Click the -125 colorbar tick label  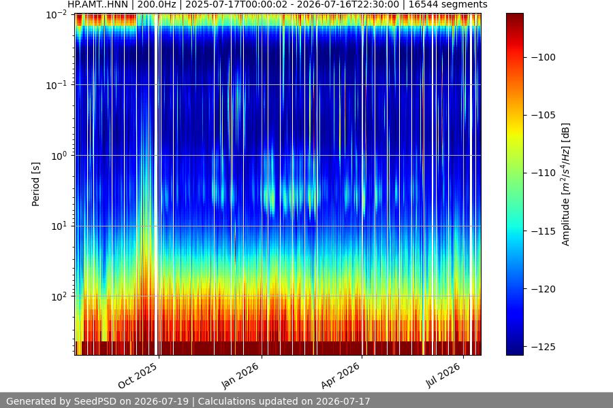pyautogui.click(x=544, y=347)
